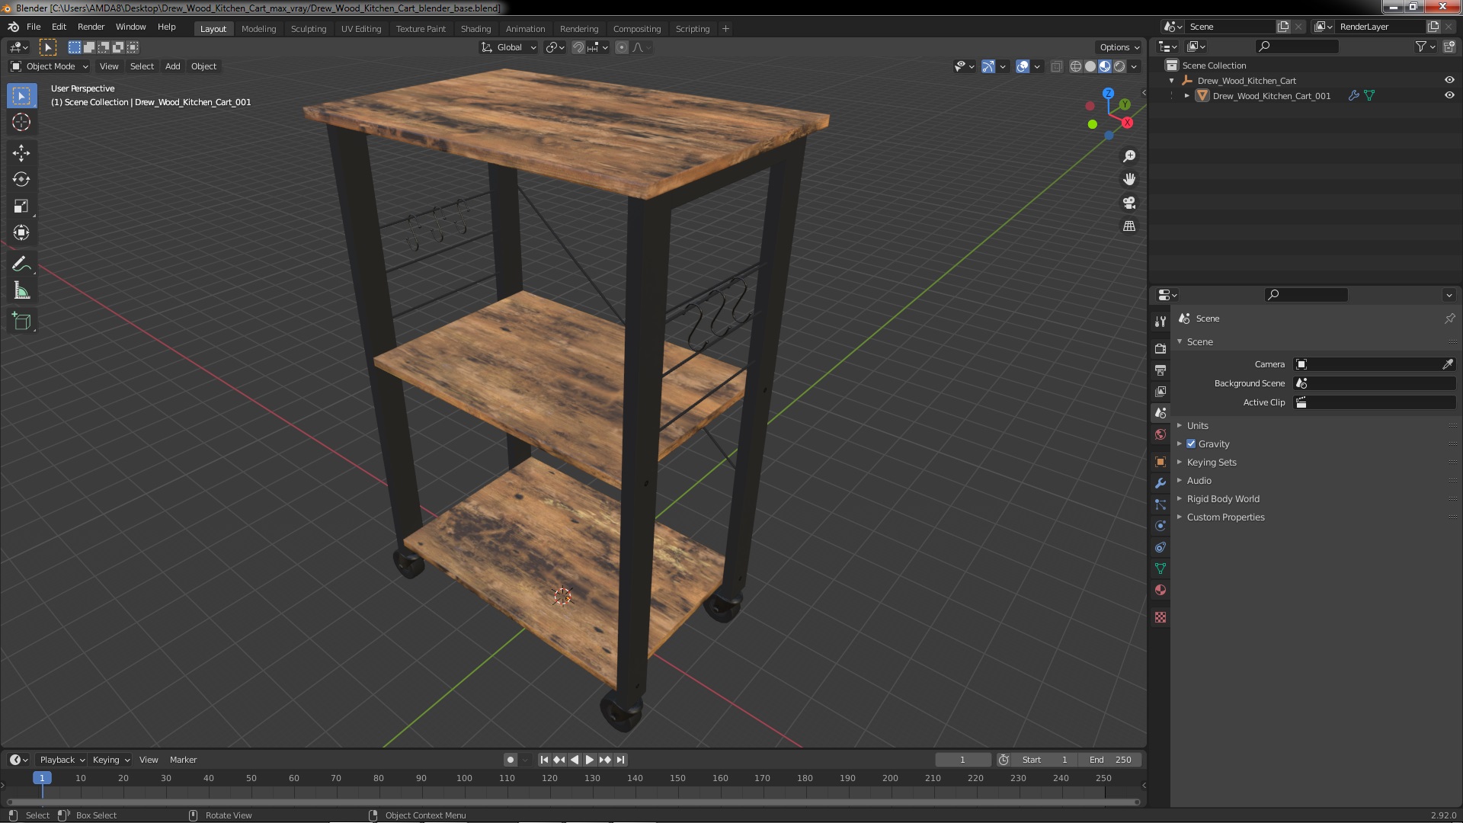Click the Add menu in header
This screenshot has height=823, width=1463.
(173, 66)
